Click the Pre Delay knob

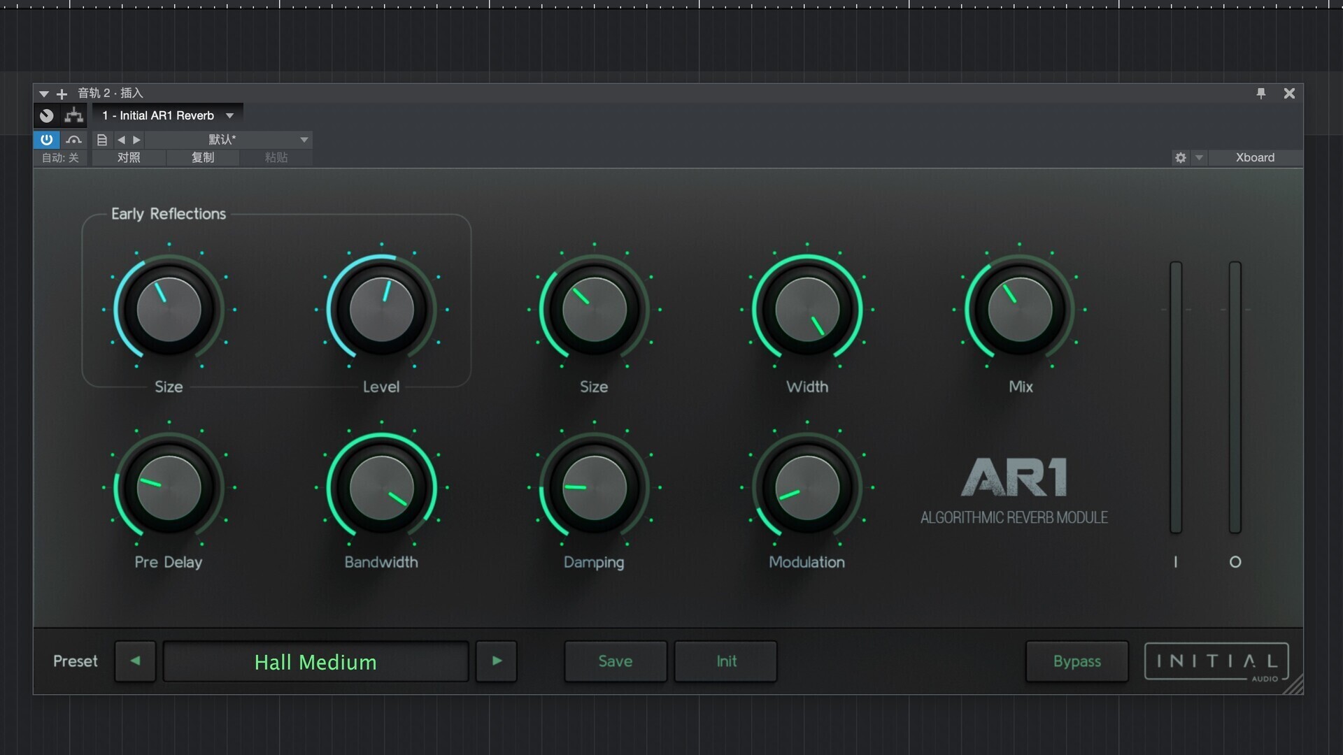tap(169, 487)
